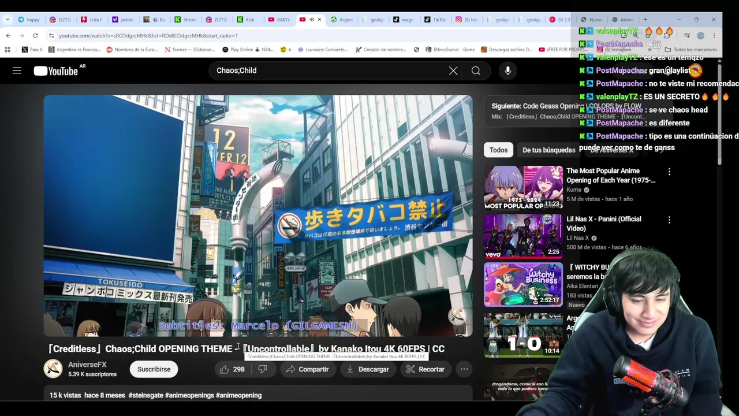This screenshot has height=416, width=739.
Task: Like the video with 298 likes
Action: [232, 369]
